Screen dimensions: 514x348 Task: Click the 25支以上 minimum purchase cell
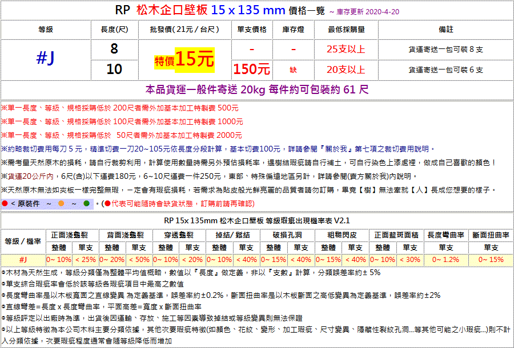(x=346, y=49)
